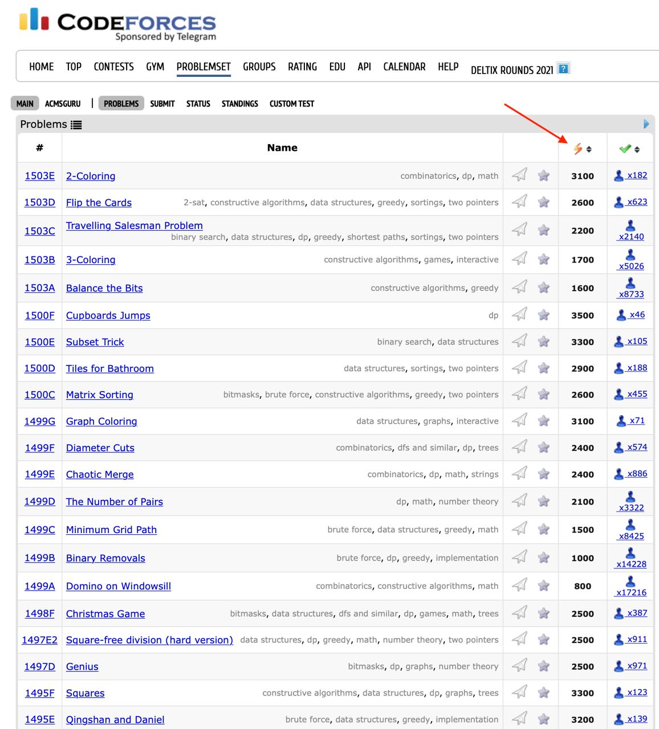This screenshot has width=659, height=729.
Task: Click submit plane icon for 3-Coloring
Action: click(x=519, y=259)
